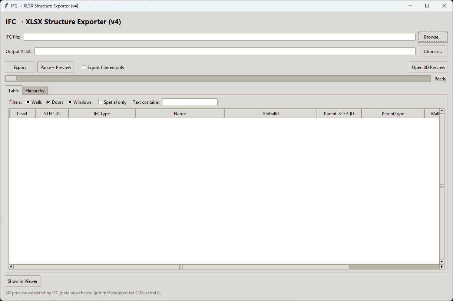The image size is (453, 301).
Task: Click the Name column header
Action: 180,114
